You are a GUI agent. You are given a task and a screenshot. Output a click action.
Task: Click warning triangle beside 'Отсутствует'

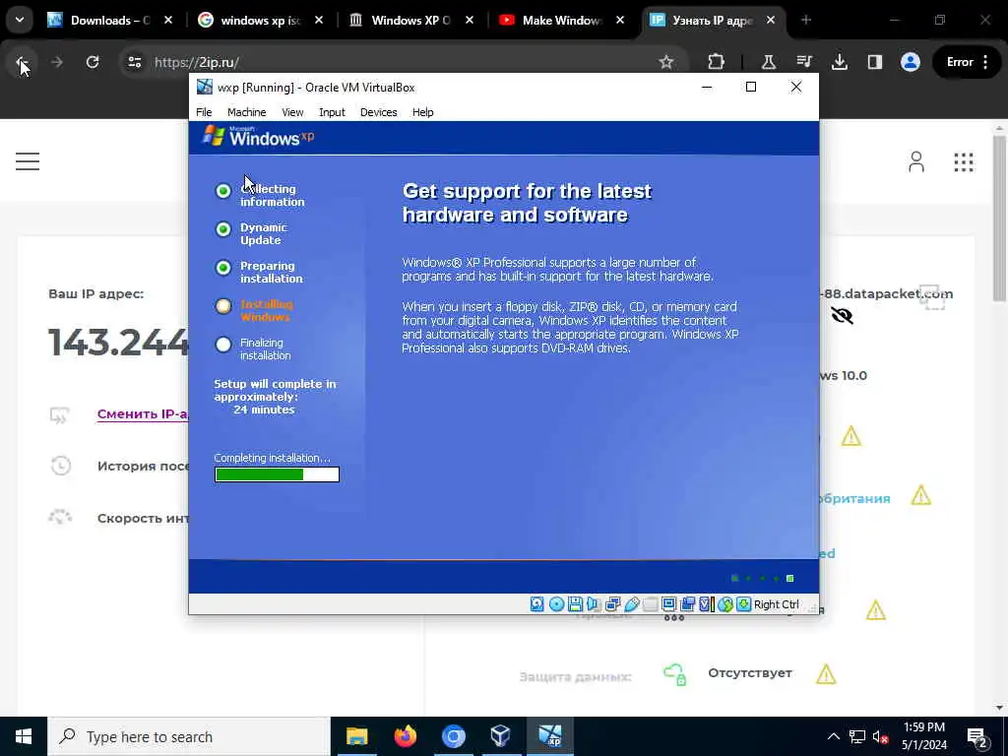(x=826, y=673)
